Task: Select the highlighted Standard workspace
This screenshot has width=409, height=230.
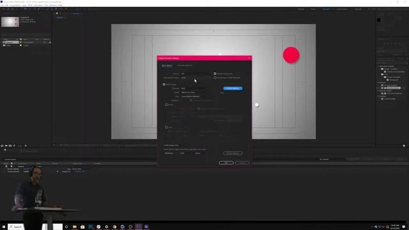Action: (x=327, y=9)
